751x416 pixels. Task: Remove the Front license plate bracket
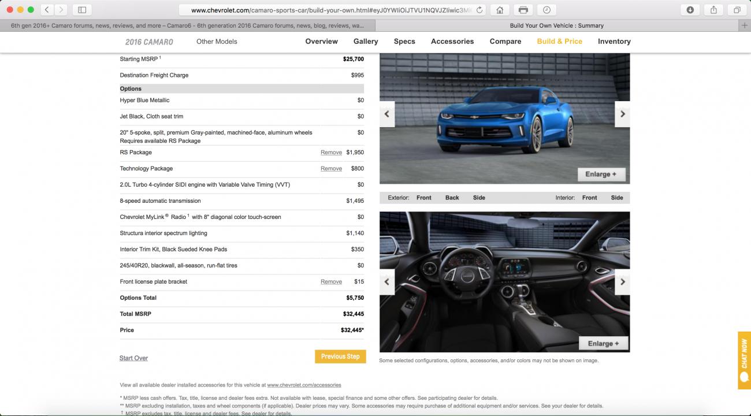pyautogui.click(x=331, y=282)
